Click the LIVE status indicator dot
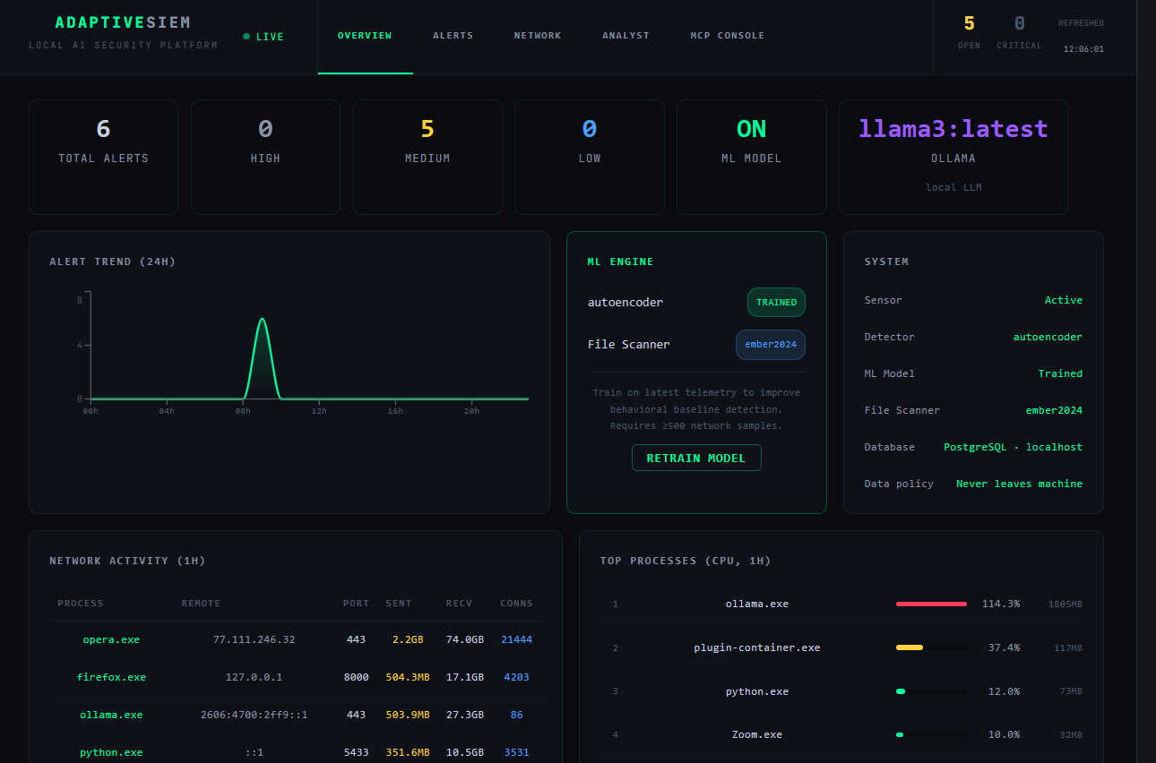This screenshot has width=1156, height=763. tap(246, 37)
